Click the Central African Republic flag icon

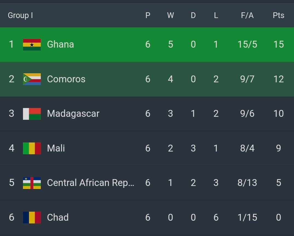pos(32,183)
